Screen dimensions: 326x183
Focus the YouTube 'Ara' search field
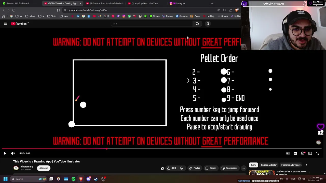152,24
